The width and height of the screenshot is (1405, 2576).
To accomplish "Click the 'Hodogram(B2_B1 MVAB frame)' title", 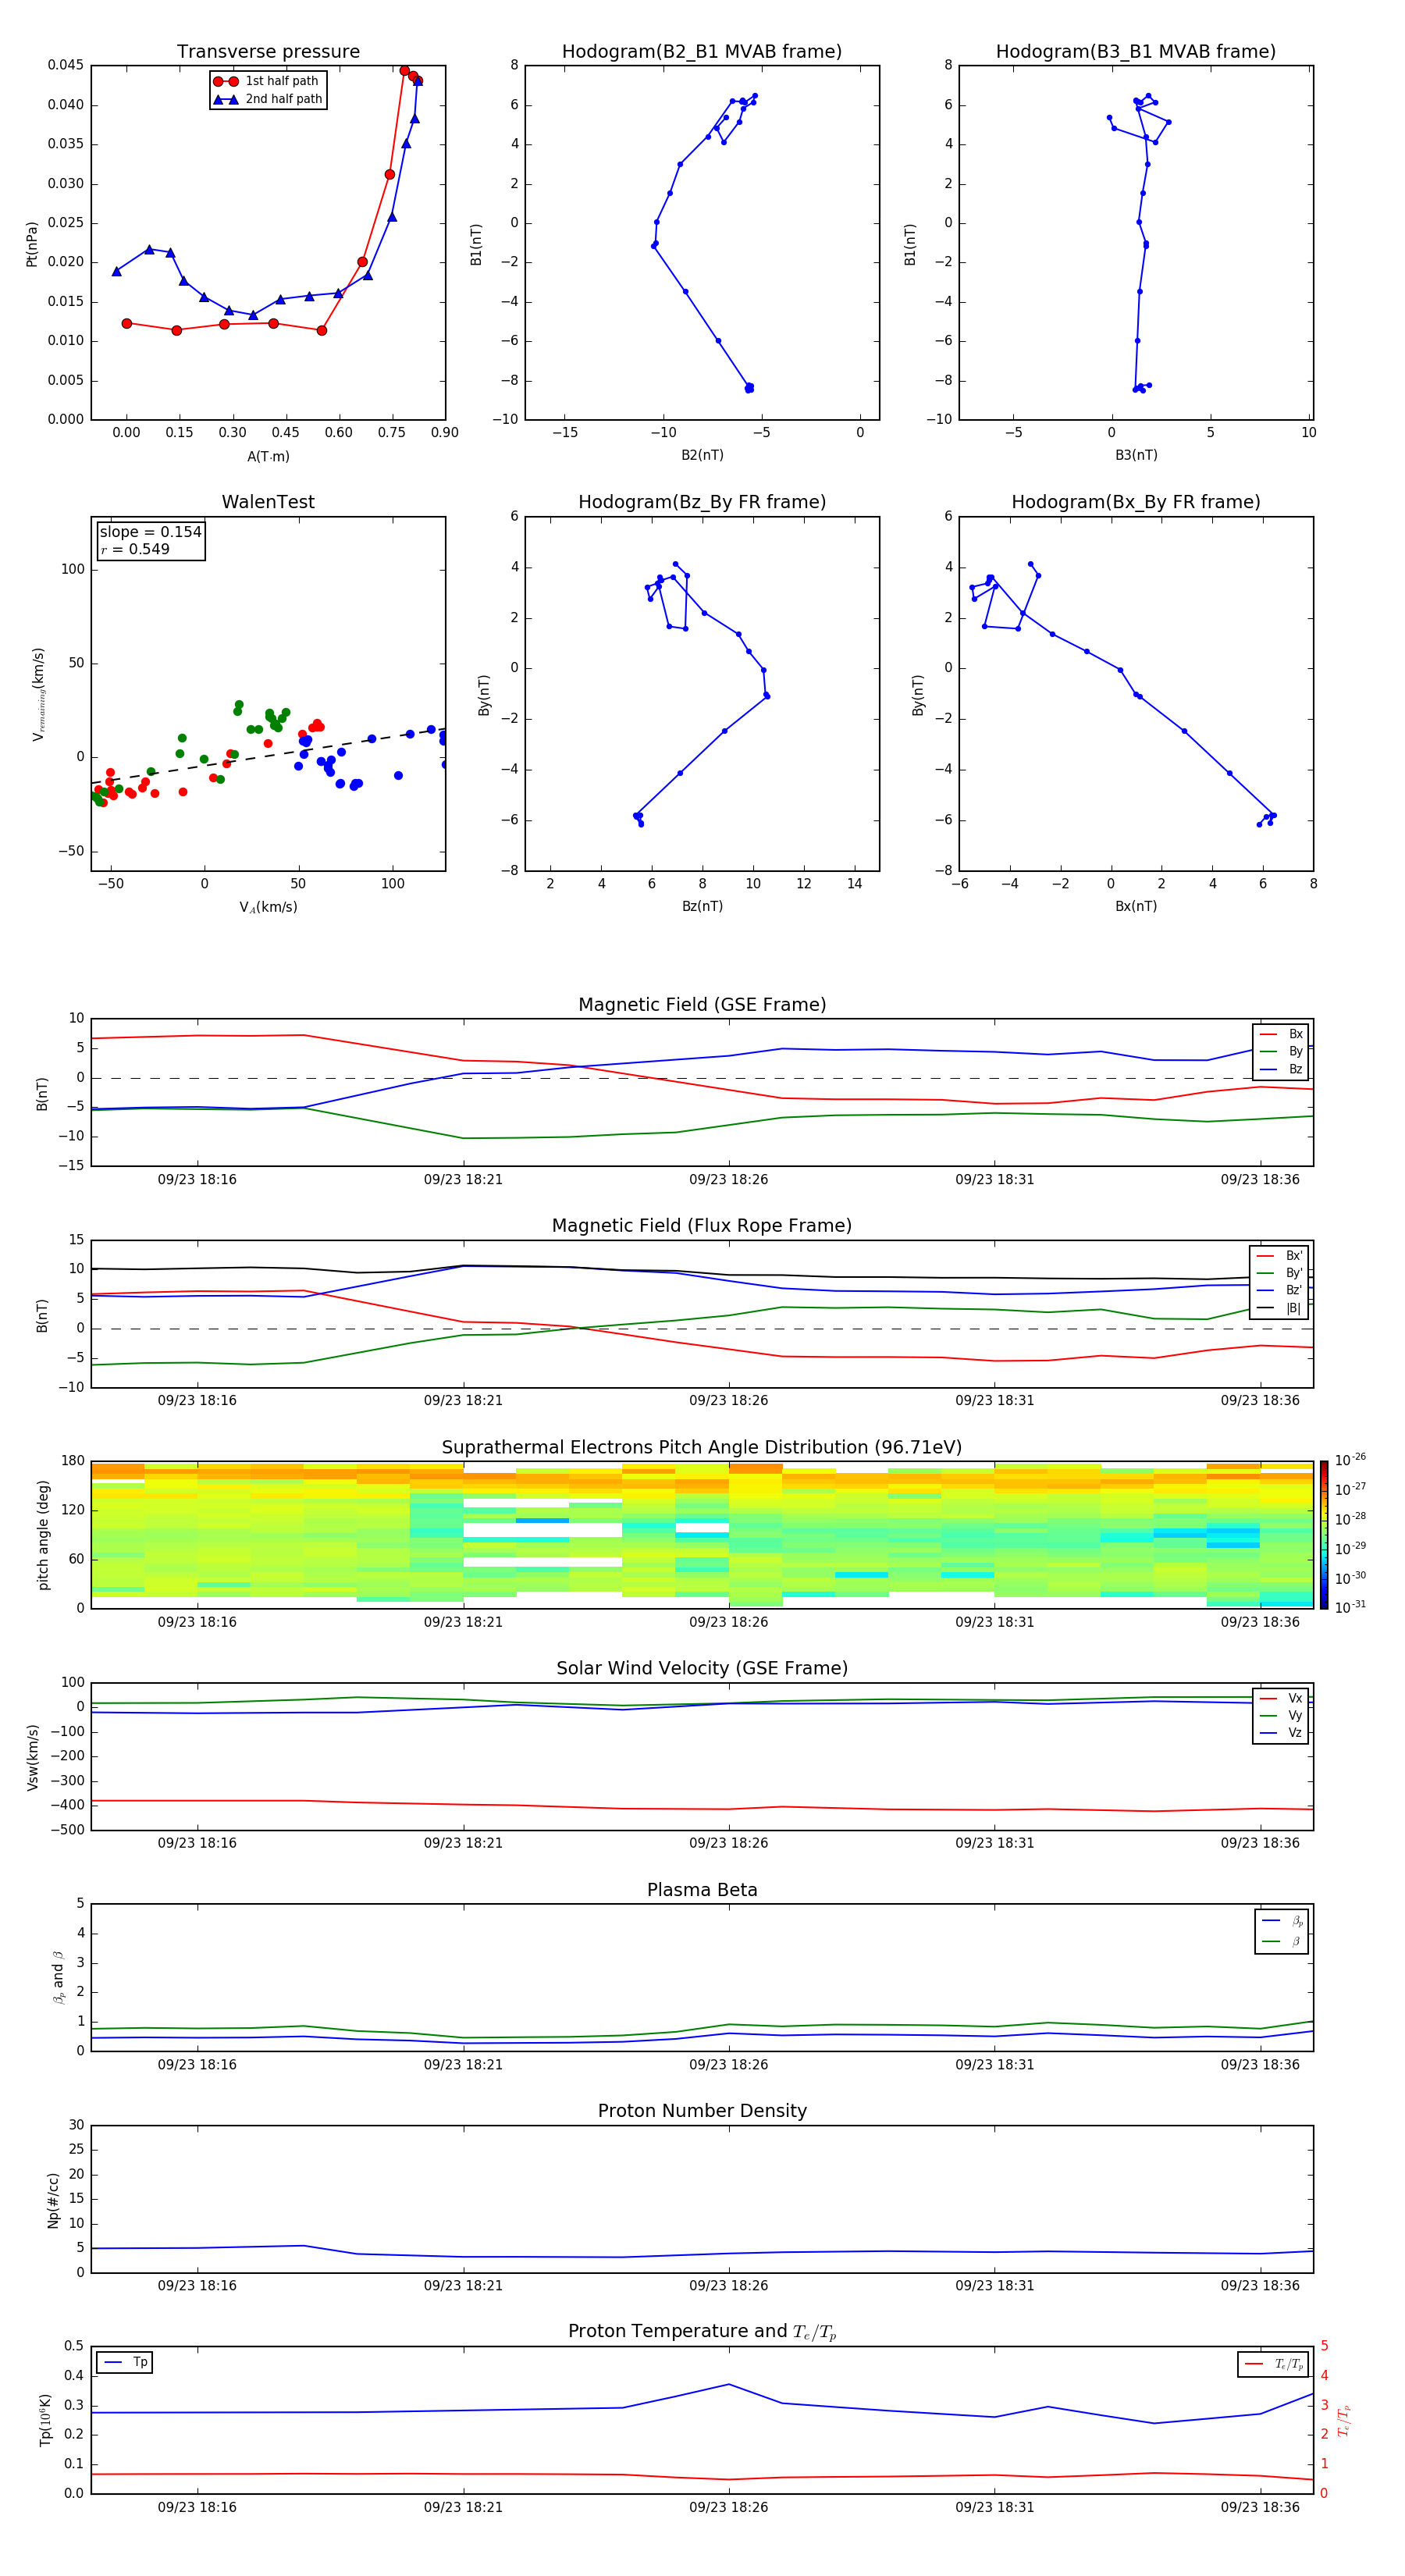I will click(x=702, y=51).
